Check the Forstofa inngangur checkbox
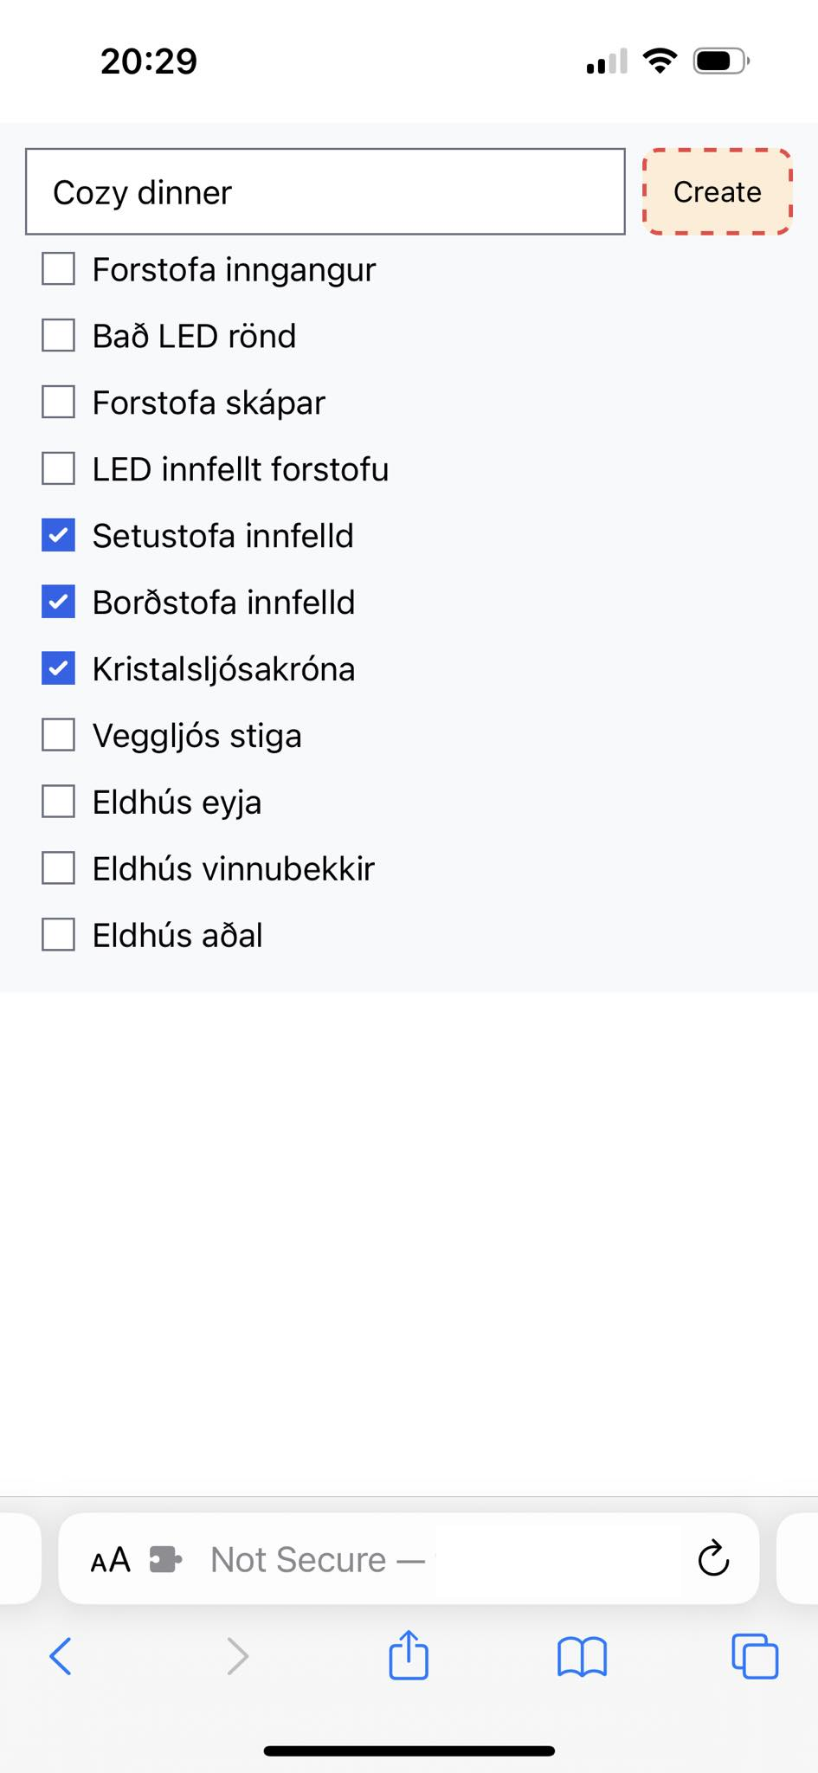 coord(58,269)
